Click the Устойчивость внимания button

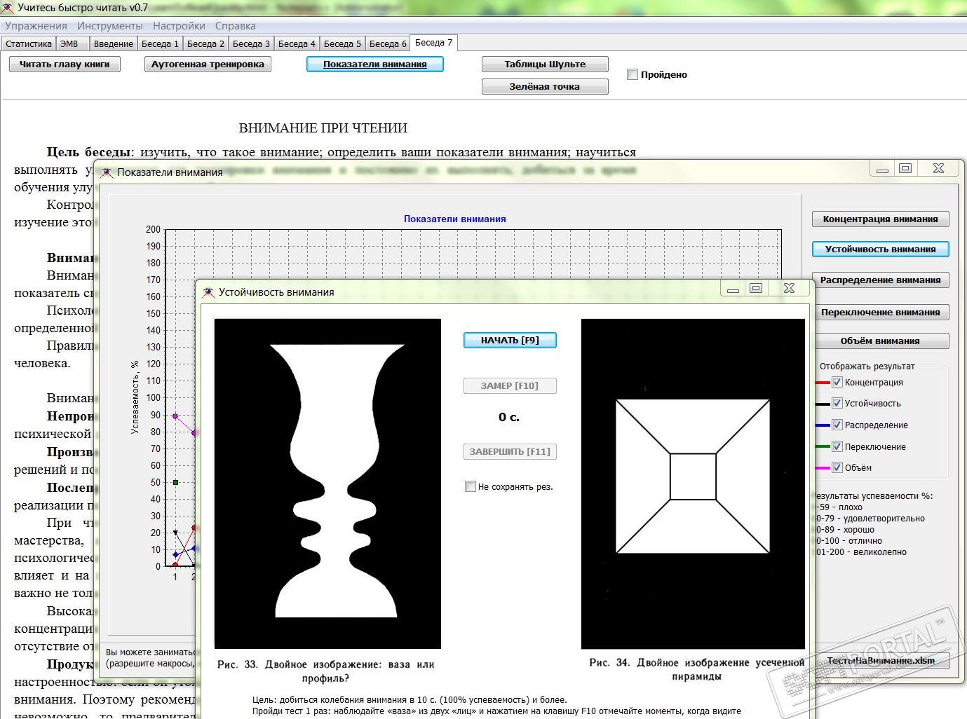tap(881, 249)
